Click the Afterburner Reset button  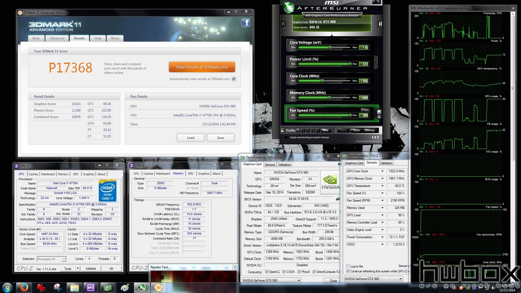(x=356, y=130)
